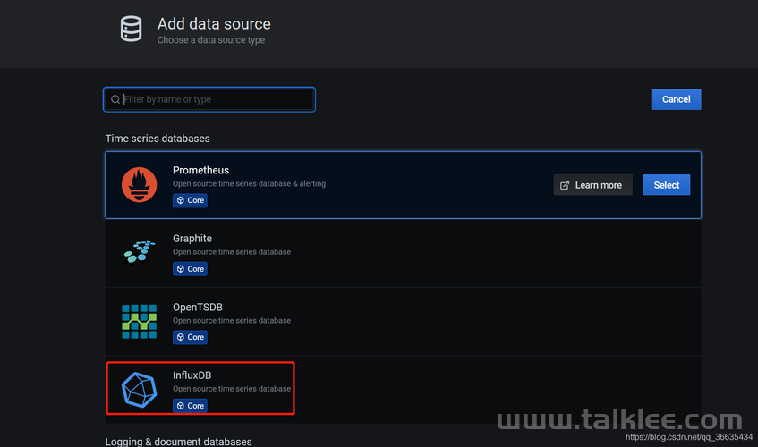Viewport: 758px width, 447px height.
Task: Click the external link icon in Learn more
Action: pos(564,185)
